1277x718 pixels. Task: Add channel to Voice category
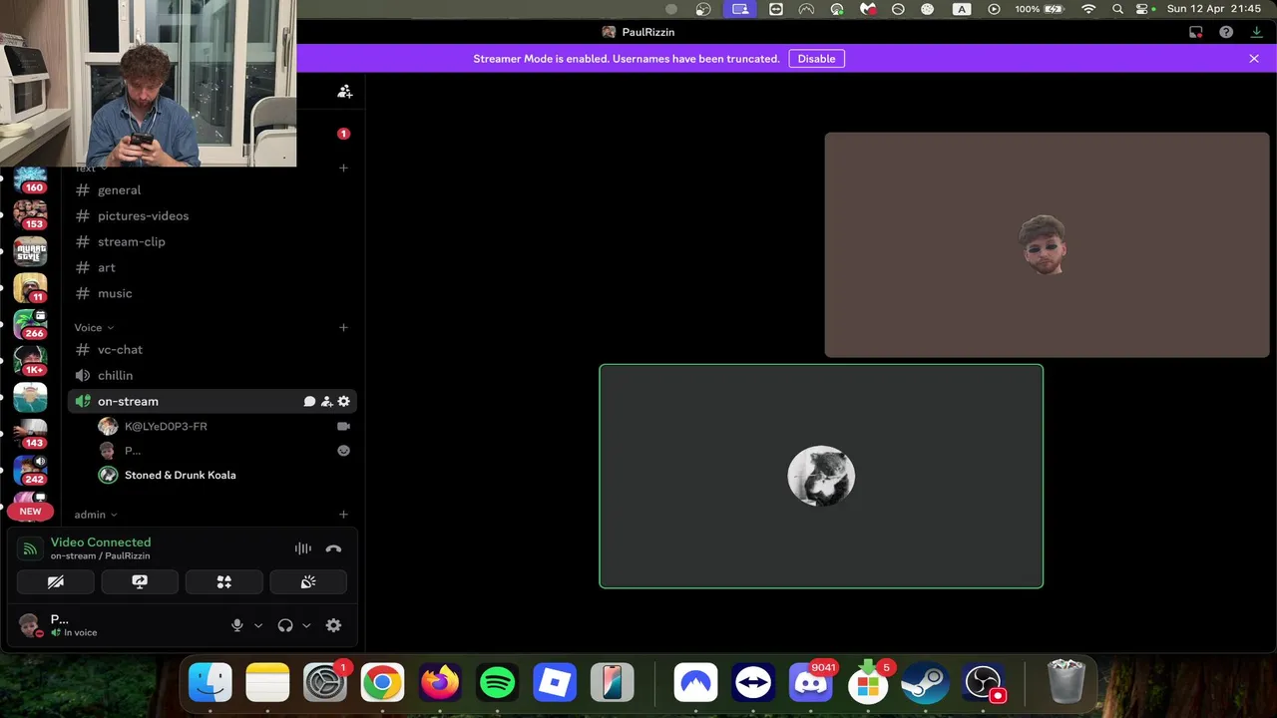click(343, 327)
